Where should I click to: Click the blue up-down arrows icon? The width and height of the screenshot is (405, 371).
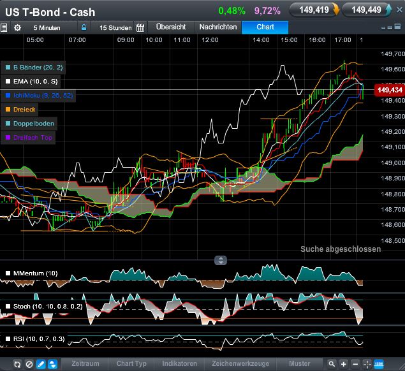(x=52, y=364)
